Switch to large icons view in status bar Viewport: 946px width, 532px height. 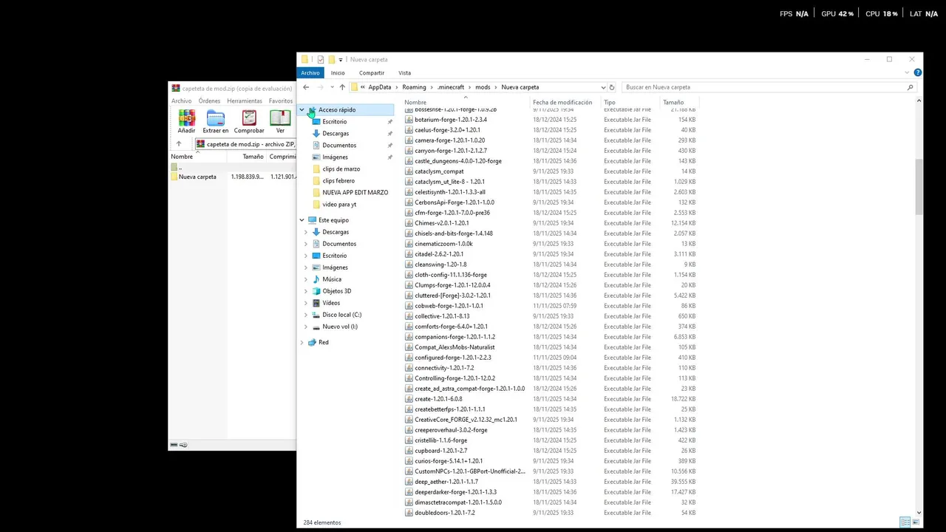[916, 522]
